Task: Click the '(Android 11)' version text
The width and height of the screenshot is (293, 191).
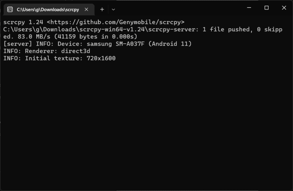Action: [170, 44]
